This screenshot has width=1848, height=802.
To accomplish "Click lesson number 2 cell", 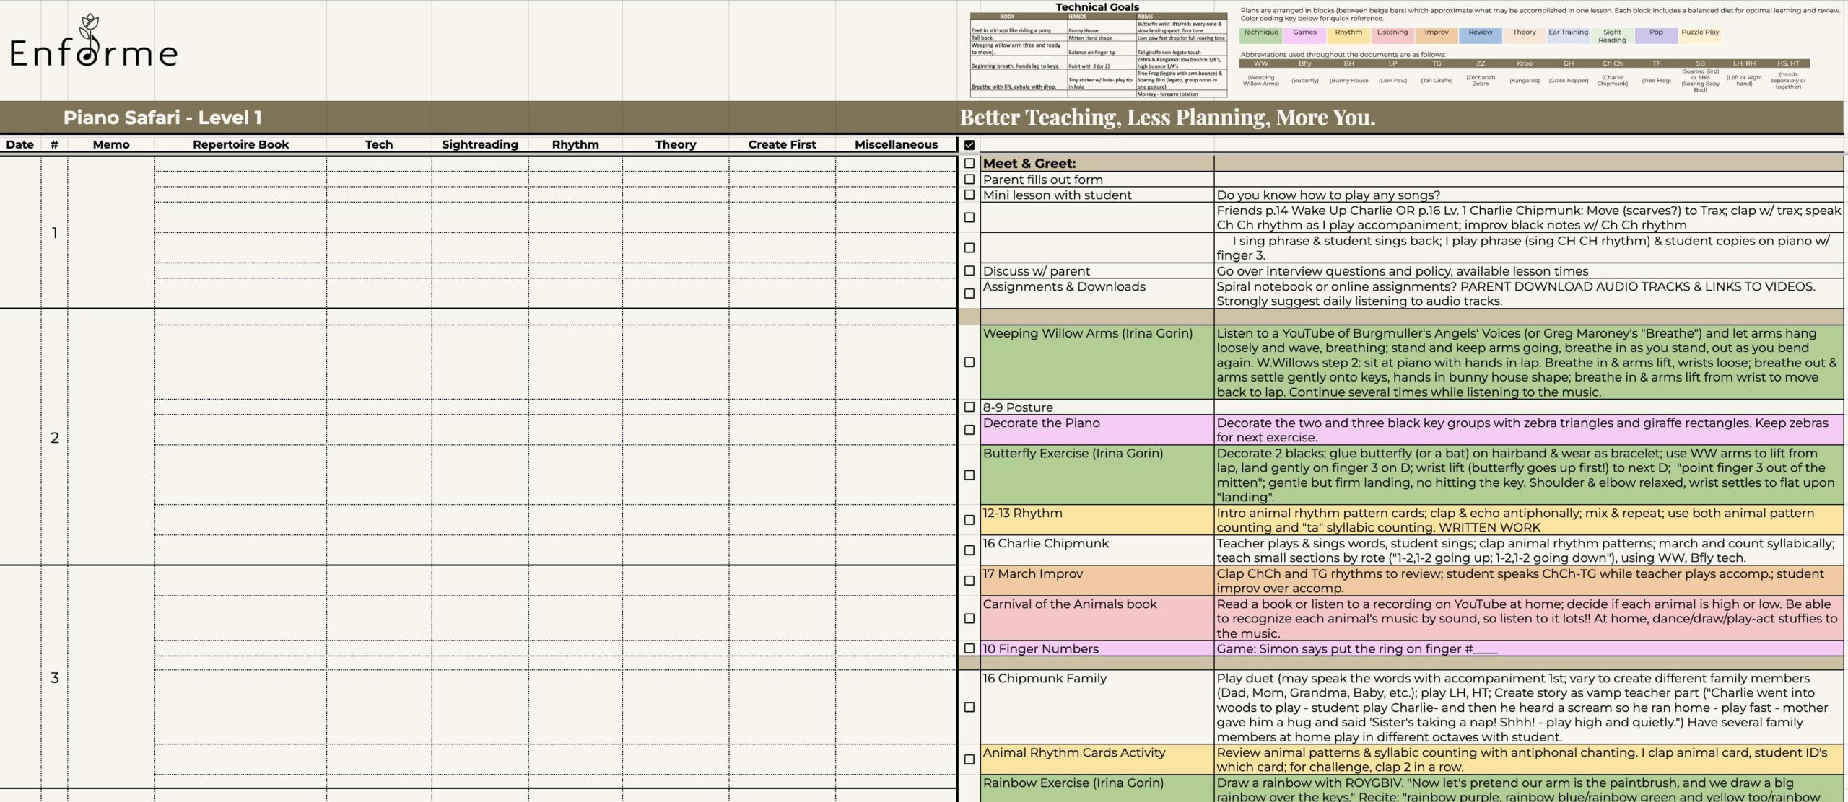I will pyautogui.click(x=54, y=438).
